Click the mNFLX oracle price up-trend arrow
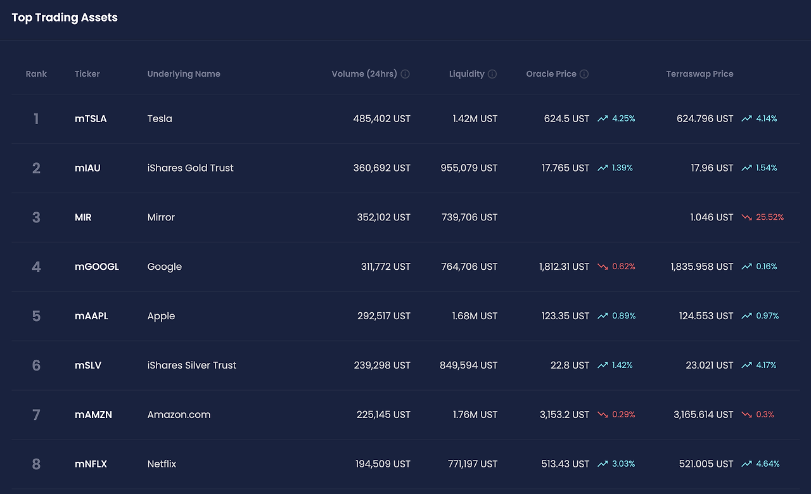This screenshot has height=494, width=811. [603, 464]
